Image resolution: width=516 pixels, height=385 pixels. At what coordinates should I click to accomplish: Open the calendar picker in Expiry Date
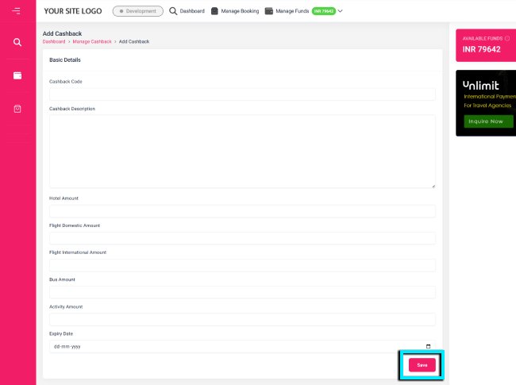click(429, 347)
